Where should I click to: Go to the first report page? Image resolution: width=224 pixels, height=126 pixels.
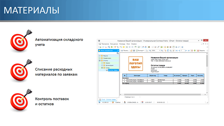click(176, 50)
